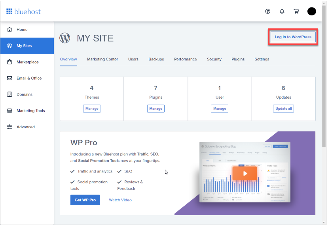Viewport: 328px width, 227px height.
Task: Open the shopping cart icon
Action: [x=296, y=11]
